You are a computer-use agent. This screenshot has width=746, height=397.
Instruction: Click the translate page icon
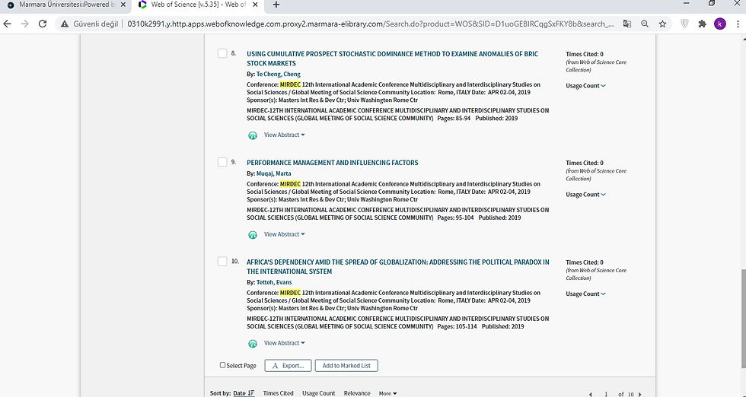point(627,24)
